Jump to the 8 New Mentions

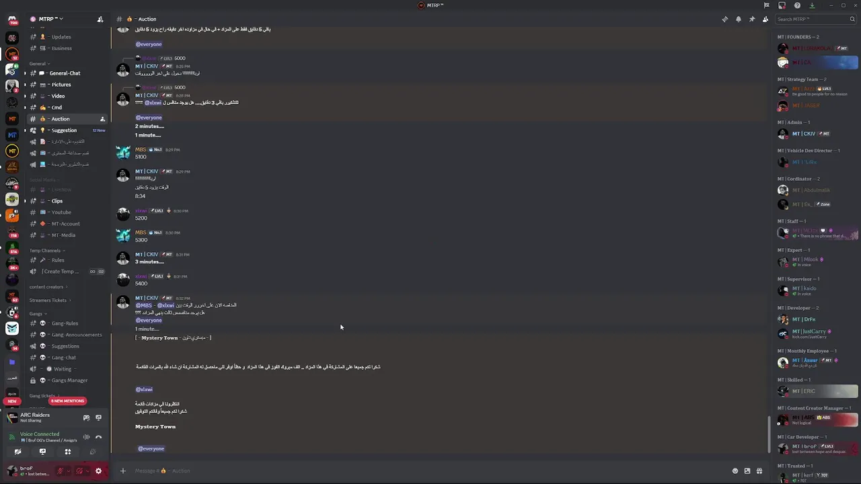tap(67, 401)
